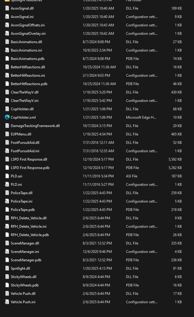Click the 465 KB size cell
This screenshot has width=194, height=317.
click(x=176, y=134)
